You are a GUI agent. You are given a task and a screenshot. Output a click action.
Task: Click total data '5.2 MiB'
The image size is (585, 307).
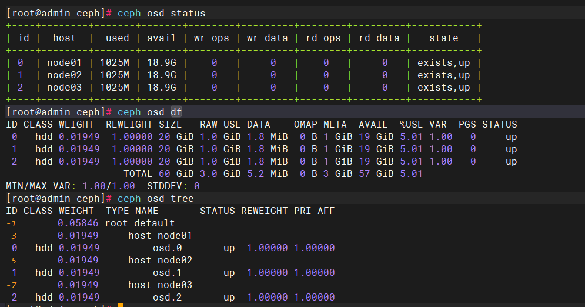click(x=267, y=174)
